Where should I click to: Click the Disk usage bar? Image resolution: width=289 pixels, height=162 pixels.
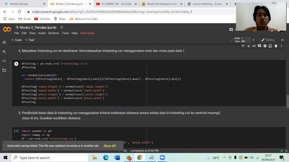click(x=246, y=41)
